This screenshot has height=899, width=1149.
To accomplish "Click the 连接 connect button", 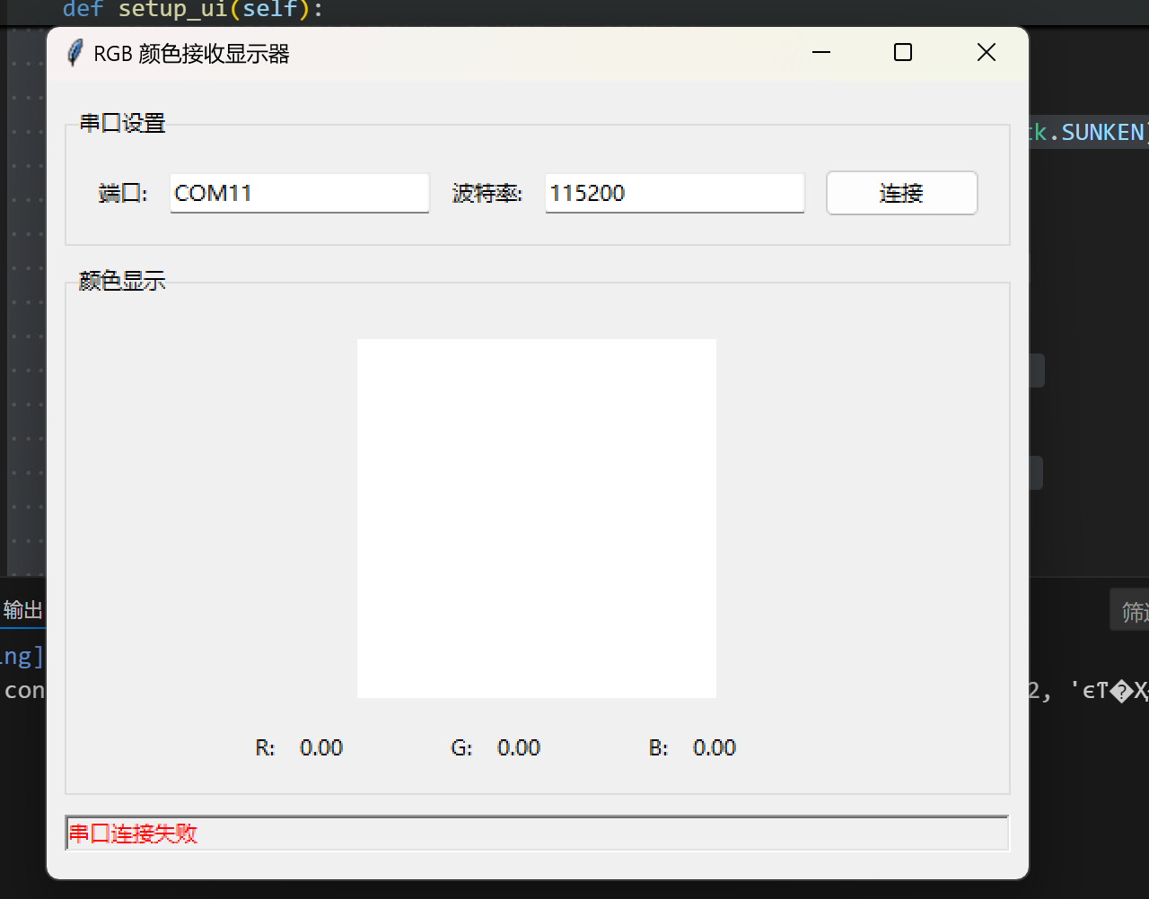I will pos(901,193).
